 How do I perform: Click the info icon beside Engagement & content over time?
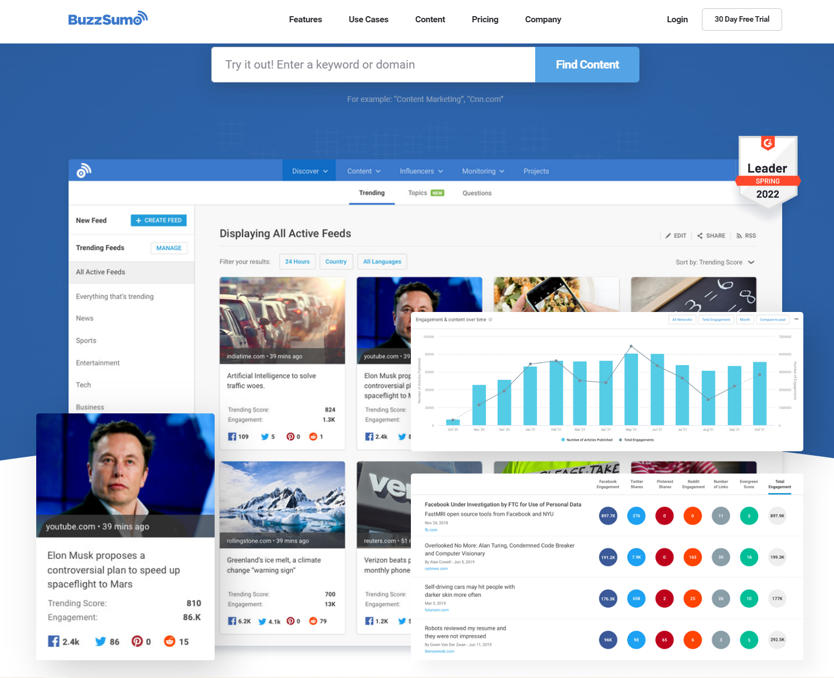[491, 320]
